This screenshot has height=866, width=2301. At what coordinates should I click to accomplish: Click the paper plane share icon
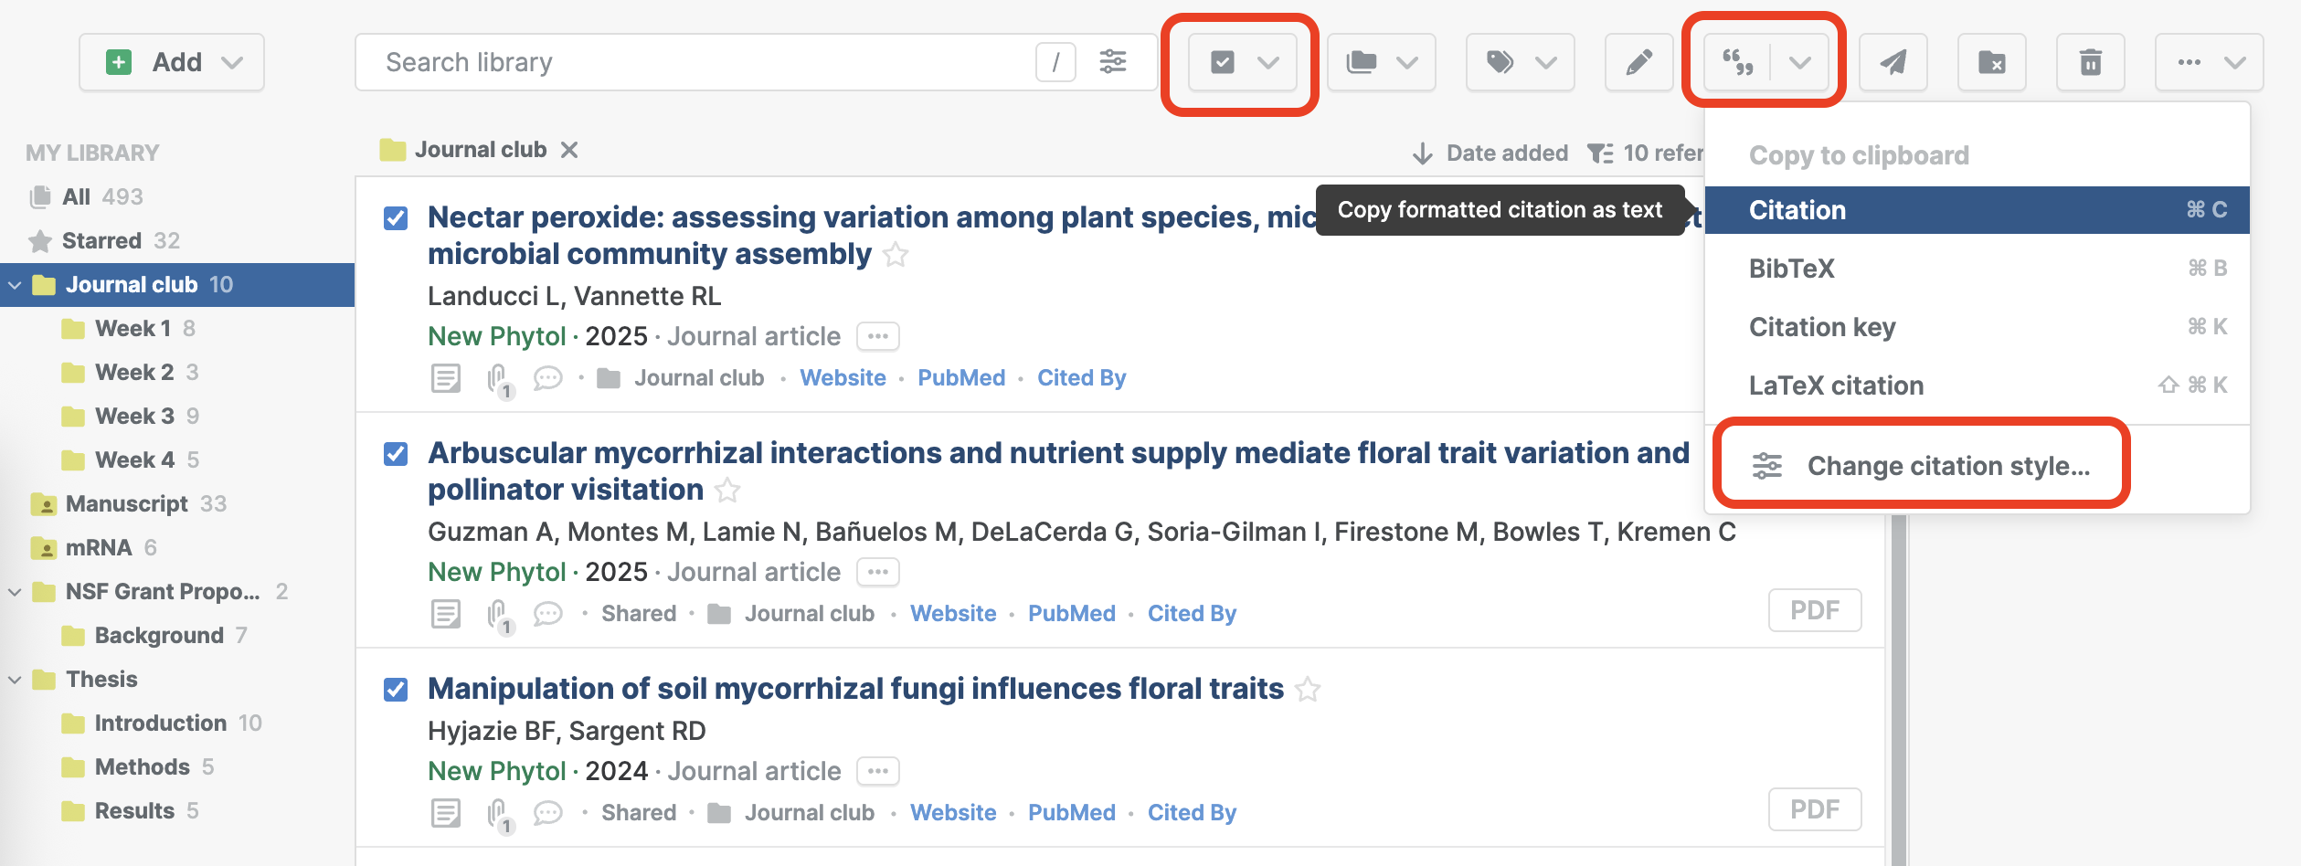tap(1893, 62)
